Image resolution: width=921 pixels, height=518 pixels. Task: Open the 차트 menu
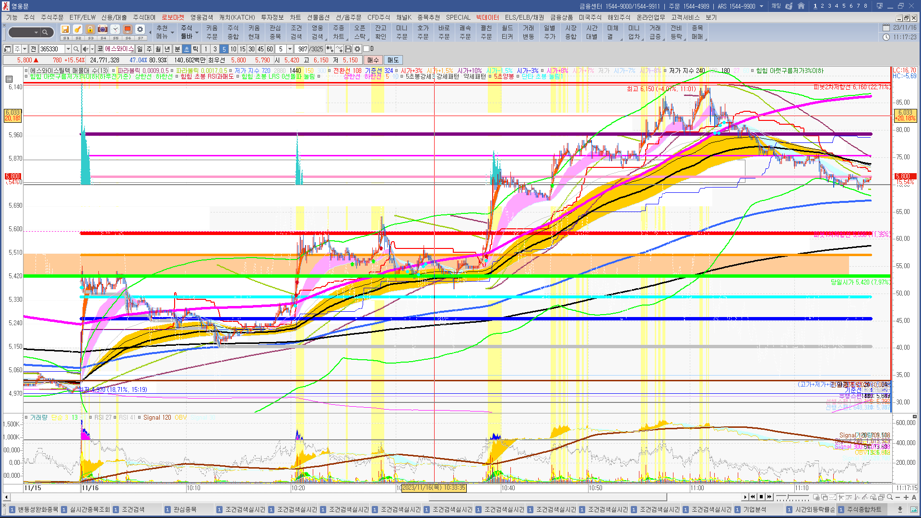pos(295,17)
